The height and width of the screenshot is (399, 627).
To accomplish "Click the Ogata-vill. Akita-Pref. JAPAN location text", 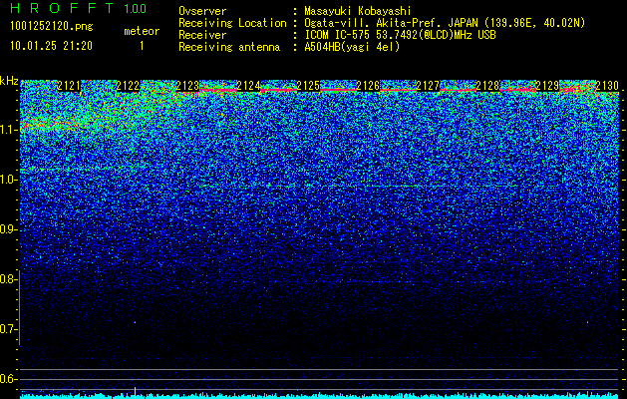I will (x=445, y=23).
